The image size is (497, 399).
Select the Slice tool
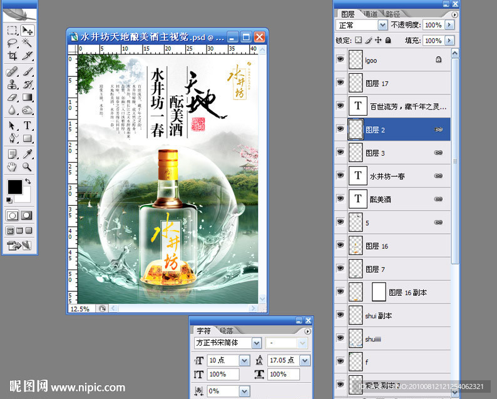click(28, 56)
